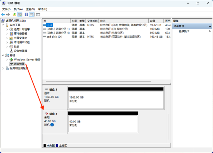Open the 帮助(H) menu
This screenshot has width=213, height=153.
pos(43,9)
